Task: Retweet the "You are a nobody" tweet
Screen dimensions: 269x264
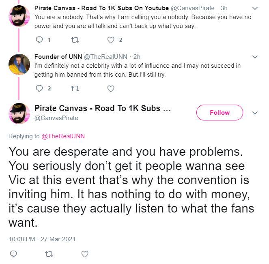Action: (x=75, y=40)
